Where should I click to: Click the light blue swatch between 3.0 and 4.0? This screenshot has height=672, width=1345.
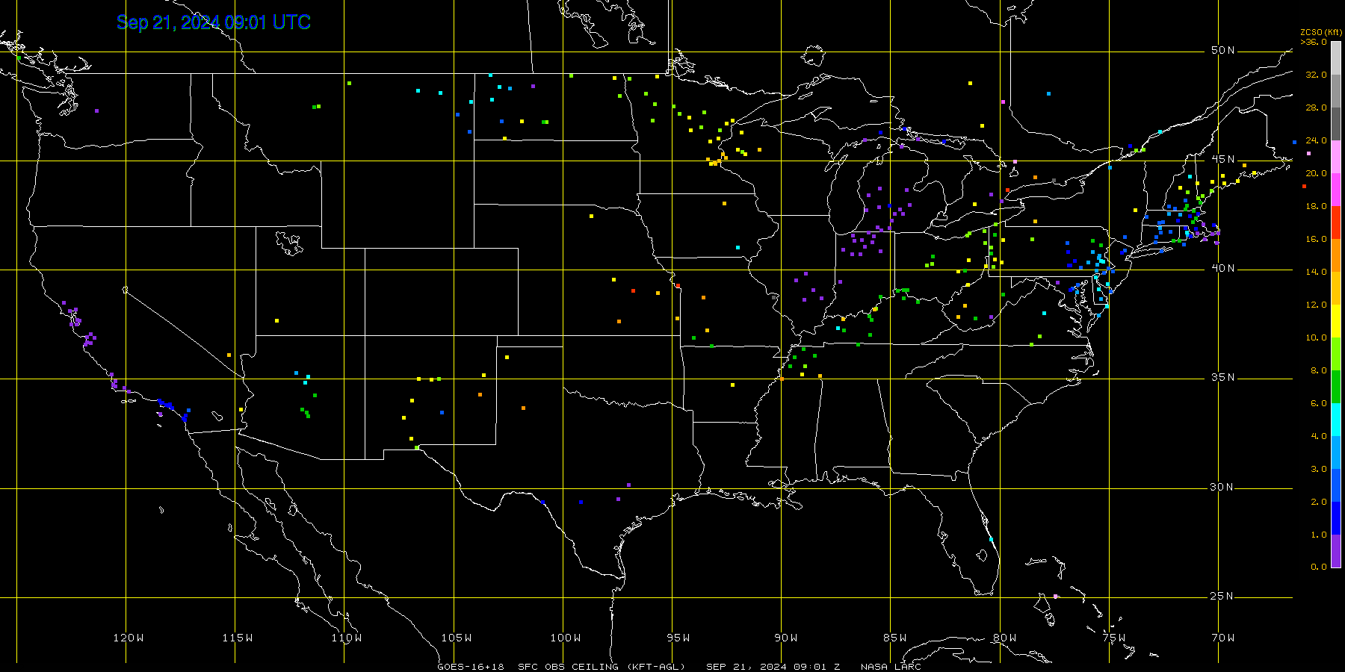point(1336,452)
